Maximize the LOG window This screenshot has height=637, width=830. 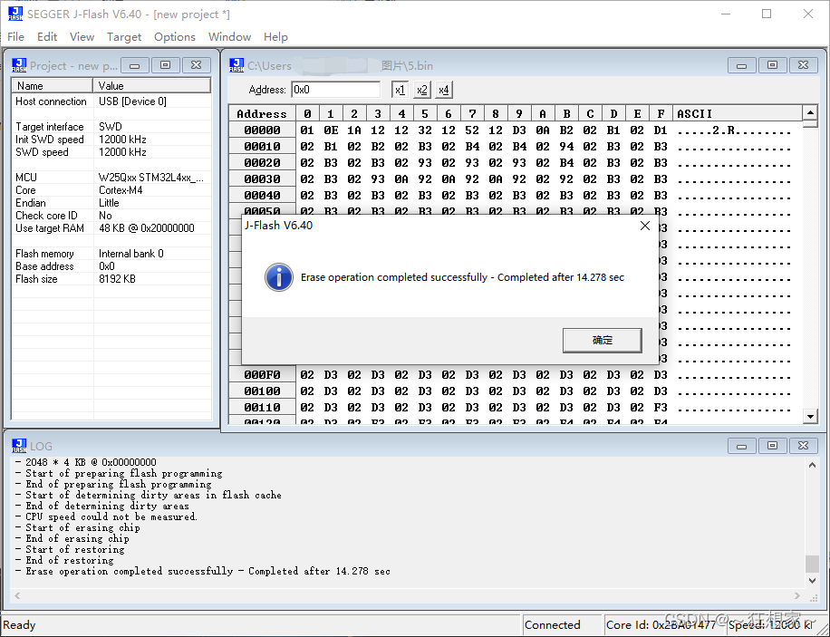[772, 446]
